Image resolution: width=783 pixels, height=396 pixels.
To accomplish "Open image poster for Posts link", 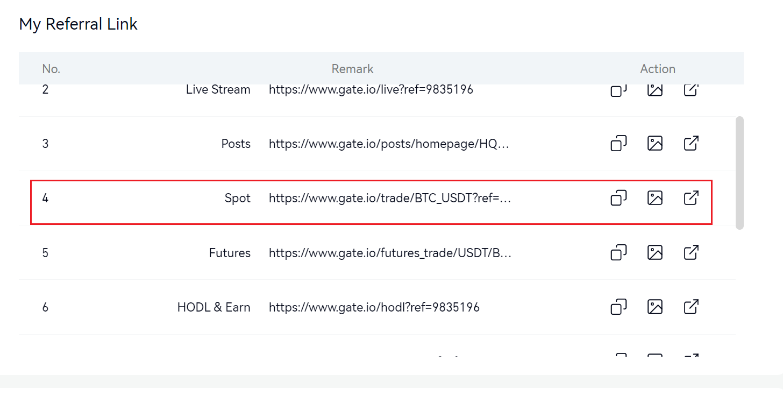I will coord(654,144).
